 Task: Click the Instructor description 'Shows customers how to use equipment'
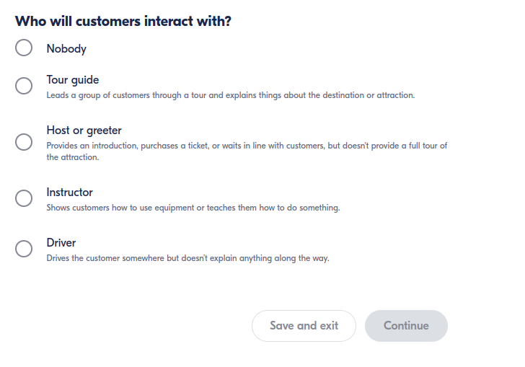(193, 208)
